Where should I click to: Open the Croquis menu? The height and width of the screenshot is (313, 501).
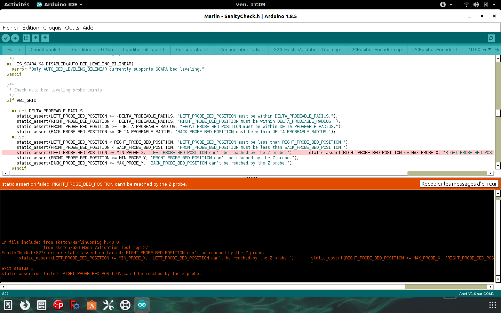point(52,28)
